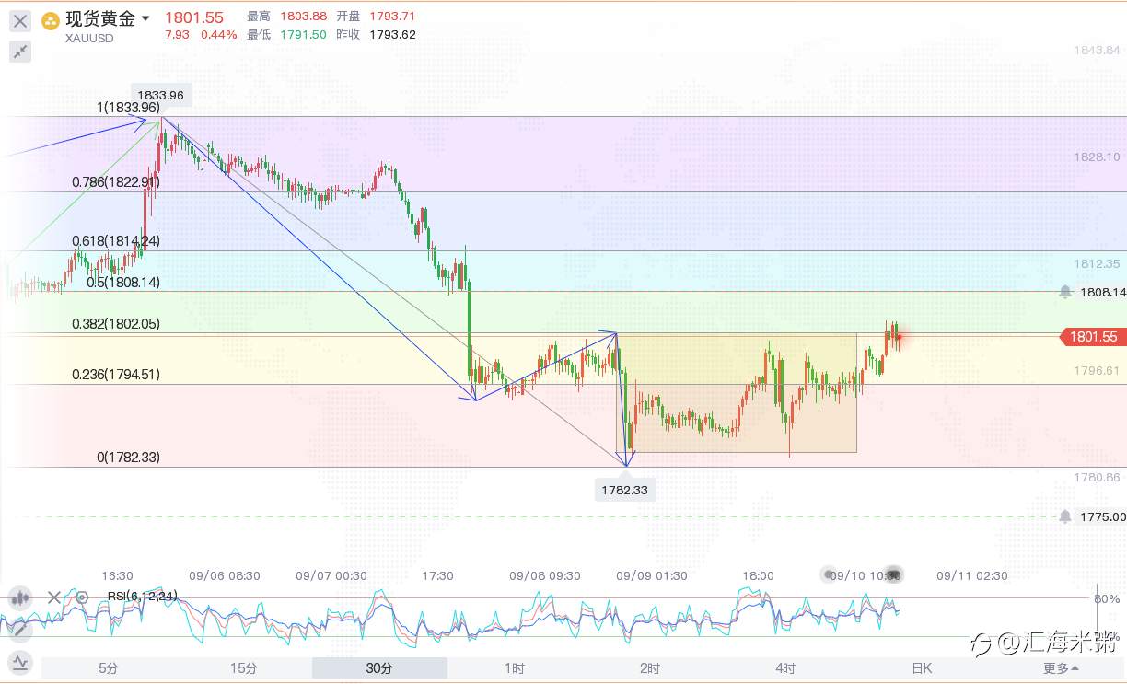Click the gold bars symbol icon
Image resolution: width=1127 pixels, height=684 pixels.
pyautogui.click(x=51, y=19)
